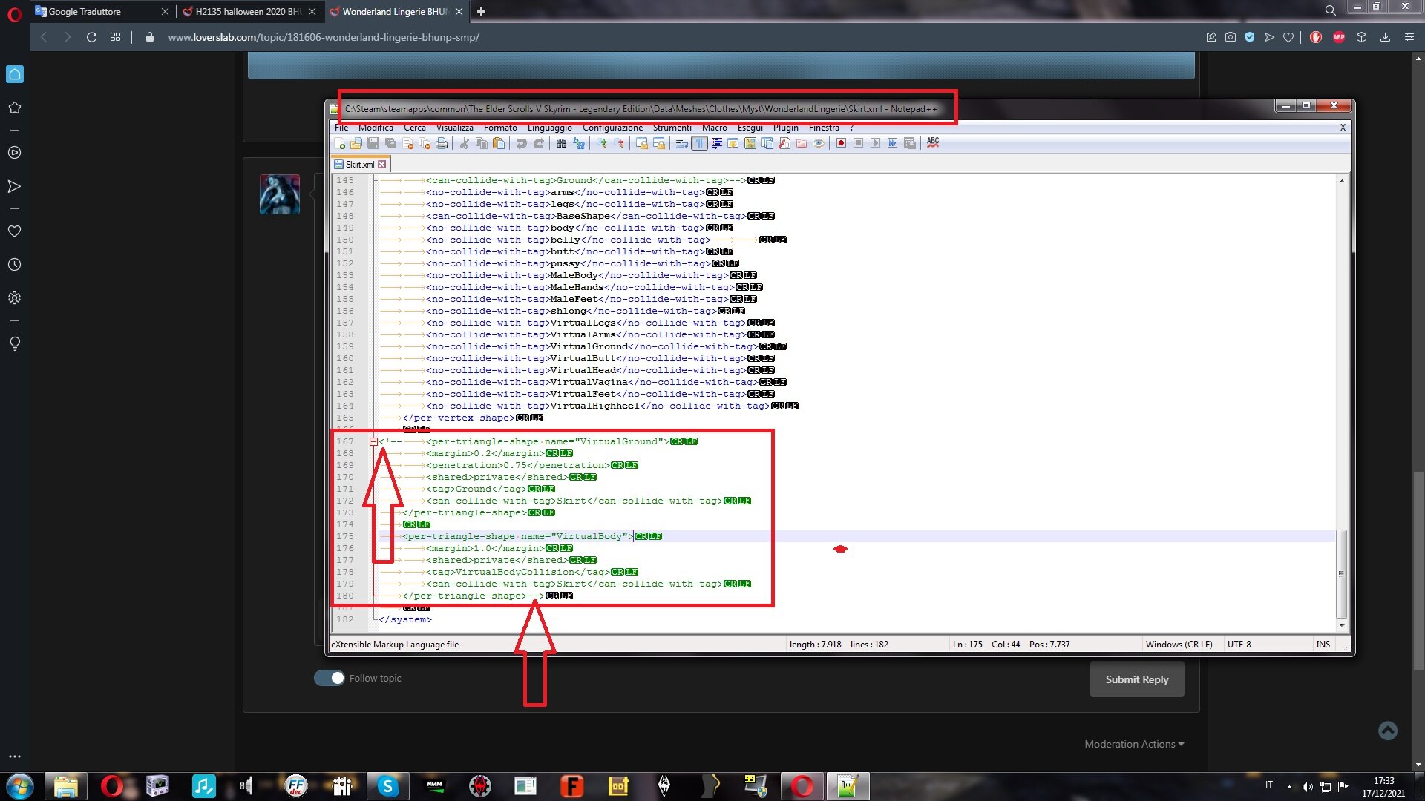1425x801 pixels.
Task: Click the browser Reload button
Action: click(91, 37)
